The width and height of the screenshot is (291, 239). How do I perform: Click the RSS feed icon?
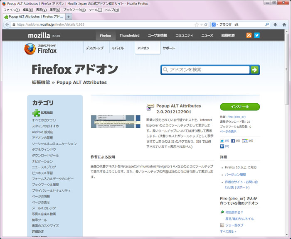249,35
